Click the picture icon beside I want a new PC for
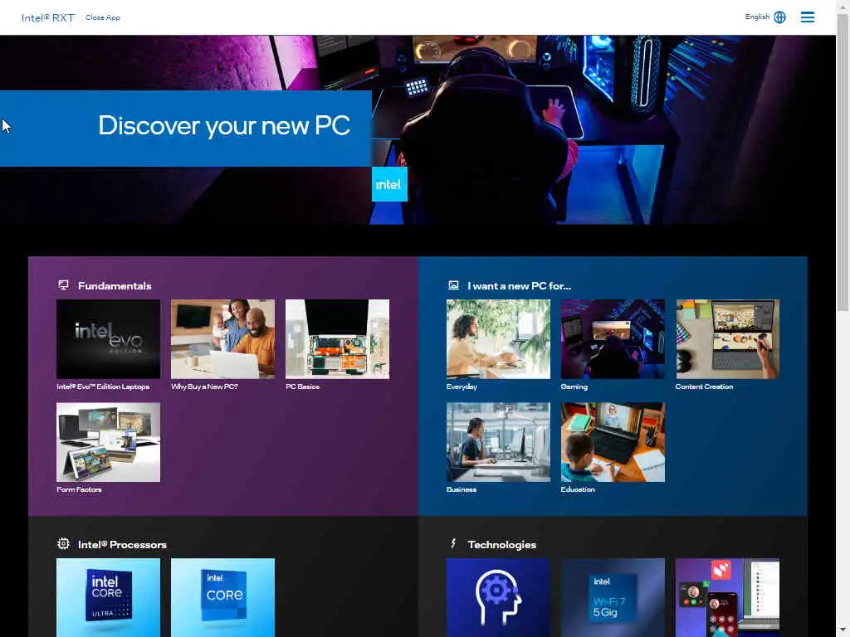This screenshot has height=637, width=850. coord(453,285)
